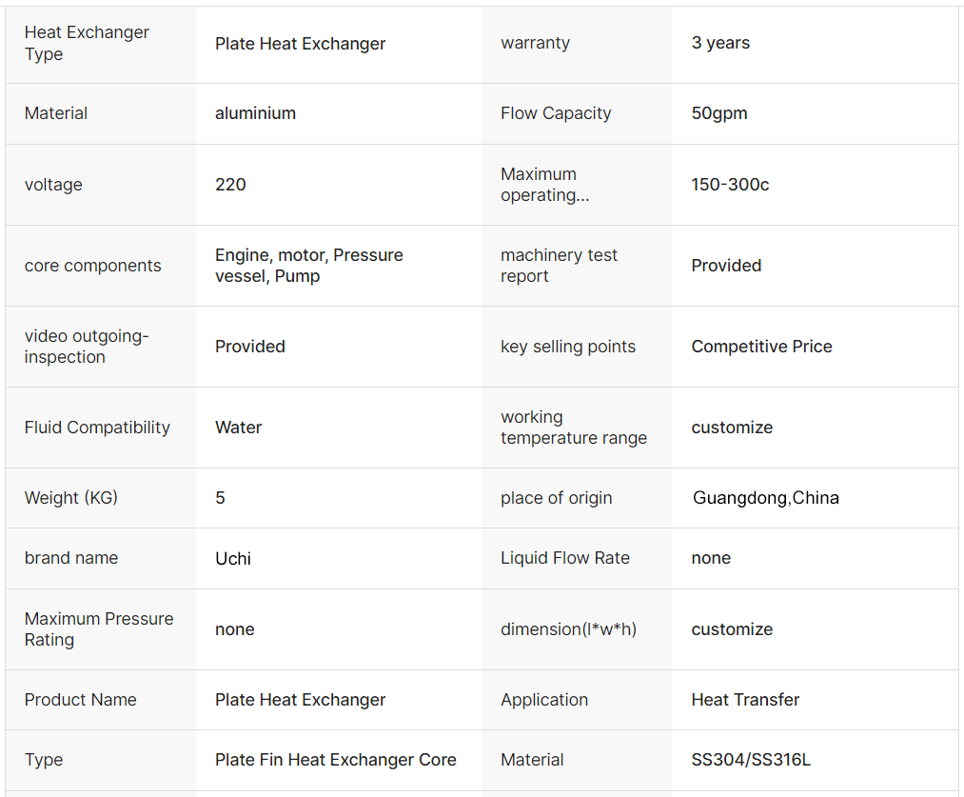Select the "Guangdong,China" origin value

pyautogui.click(x=765, y=498)
